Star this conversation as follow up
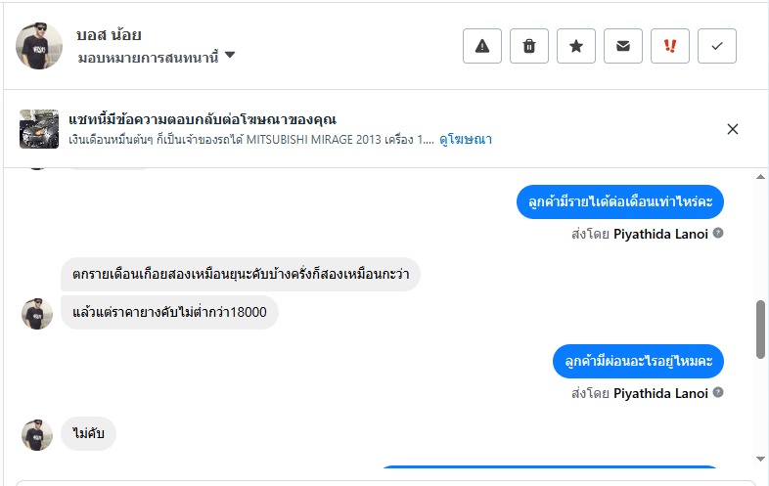This screenshot has width=769, height=486. 576,46
